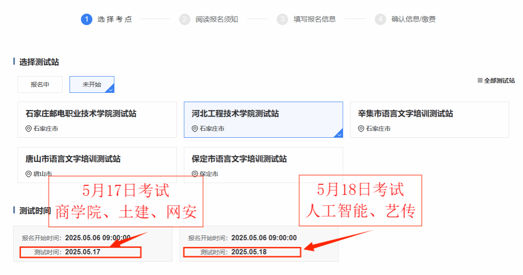Select 河北工程技术学院测试站 card
Image resolution: width=523 pixels, height=275 pixels.
tap(263, 120)
